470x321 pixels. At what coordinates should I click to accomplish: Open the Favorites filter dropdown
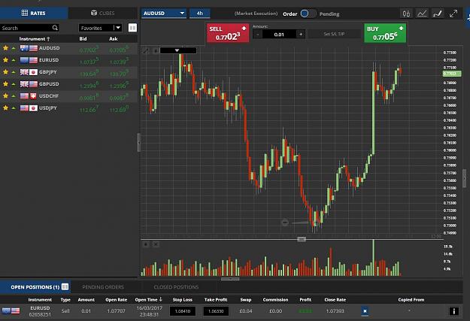100,28
